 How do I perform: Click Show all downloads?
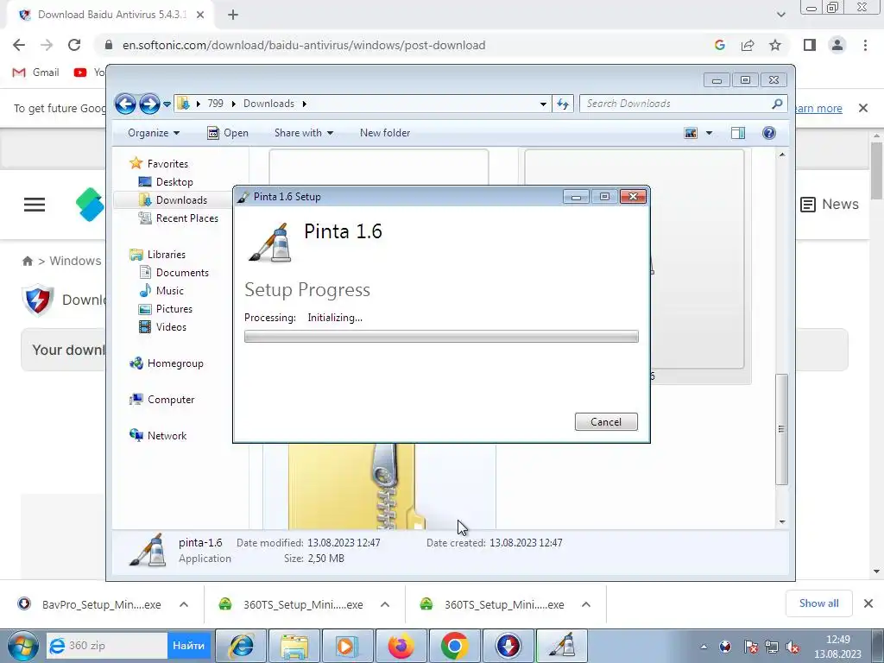[818, 603]
